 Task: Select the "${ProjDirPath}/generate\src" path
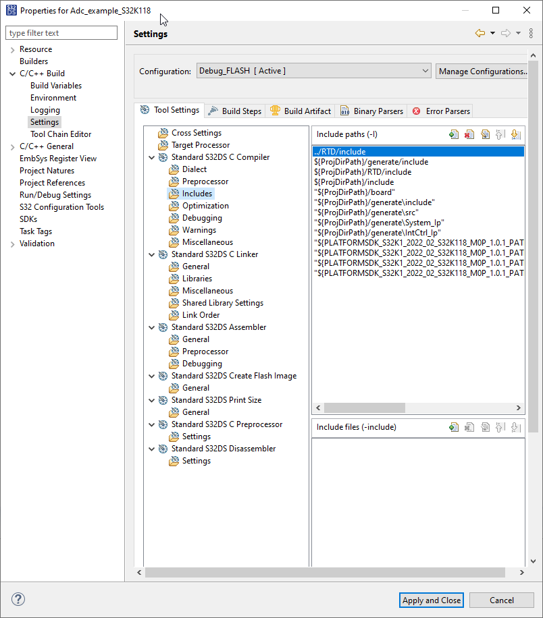point(418,213)
